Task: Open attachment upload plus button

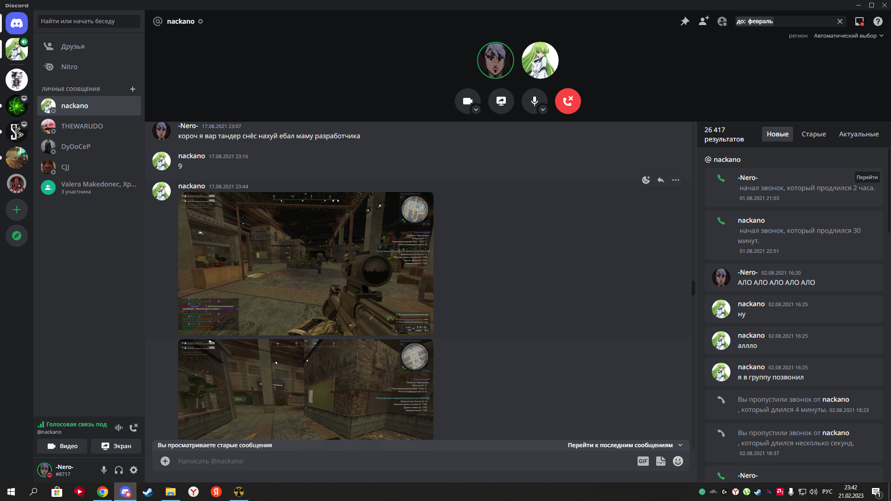Action: [165, 461]
